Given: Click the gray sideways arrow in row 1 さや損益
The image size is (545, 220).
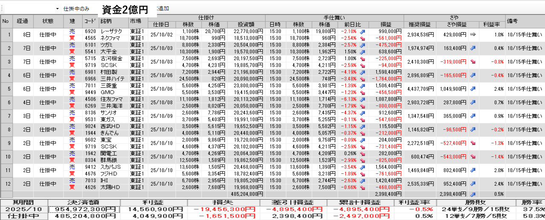Looking at the screenshot, I should [x=473, y=35].
